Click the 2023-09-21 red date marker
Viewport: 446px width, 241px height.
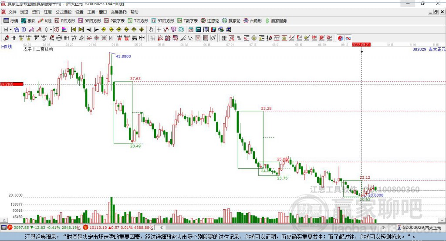361,45
